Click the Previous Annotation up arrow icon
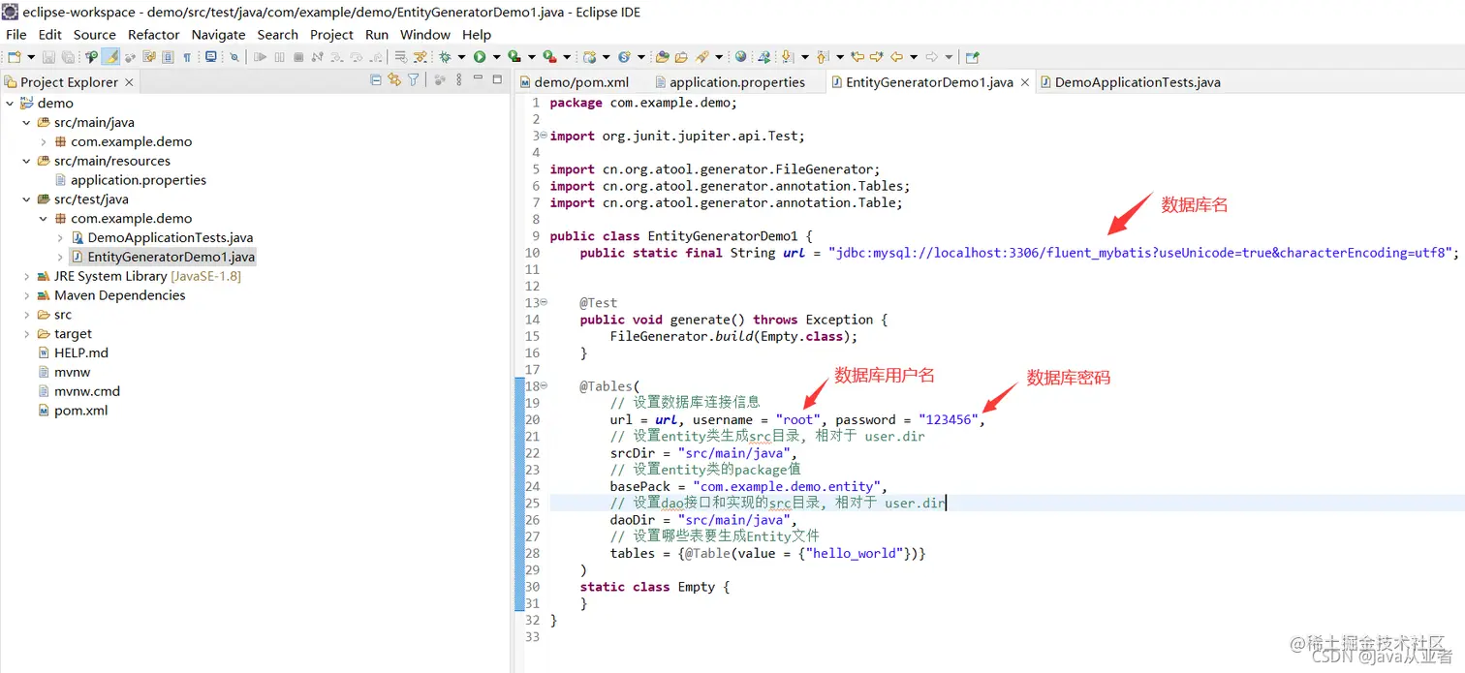The image size is (1465, 673). (823, 57)
